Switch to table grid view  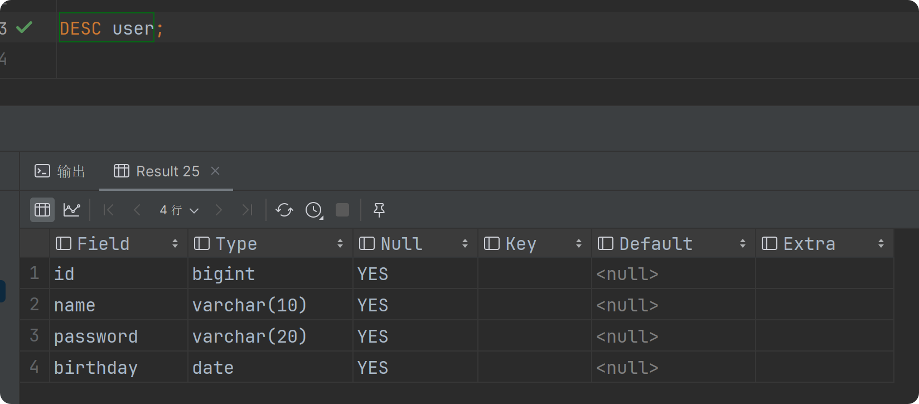(42, 210)
